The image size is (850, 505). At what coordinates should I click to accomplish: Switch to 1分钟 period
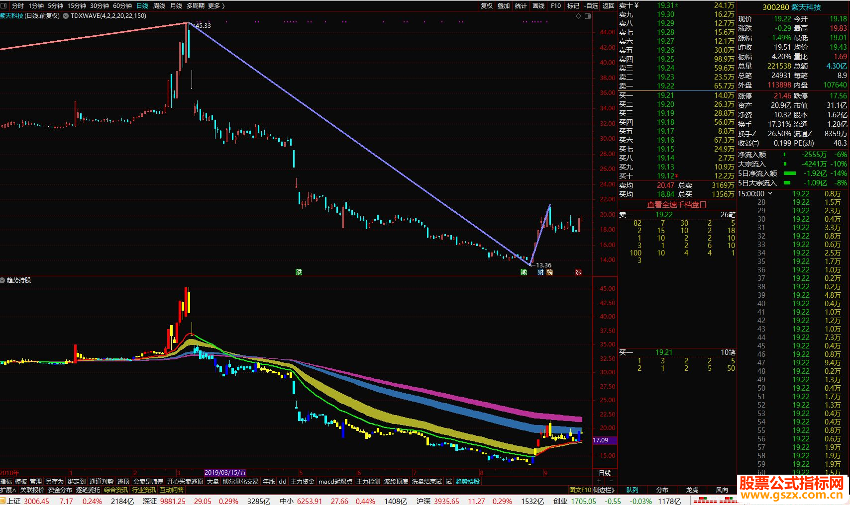point(36,6)
